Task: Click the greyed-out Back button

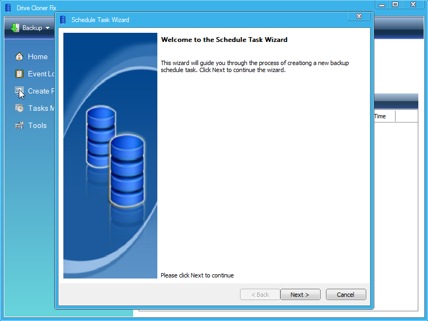Action: pyautogui.click(x=259, y=295)
